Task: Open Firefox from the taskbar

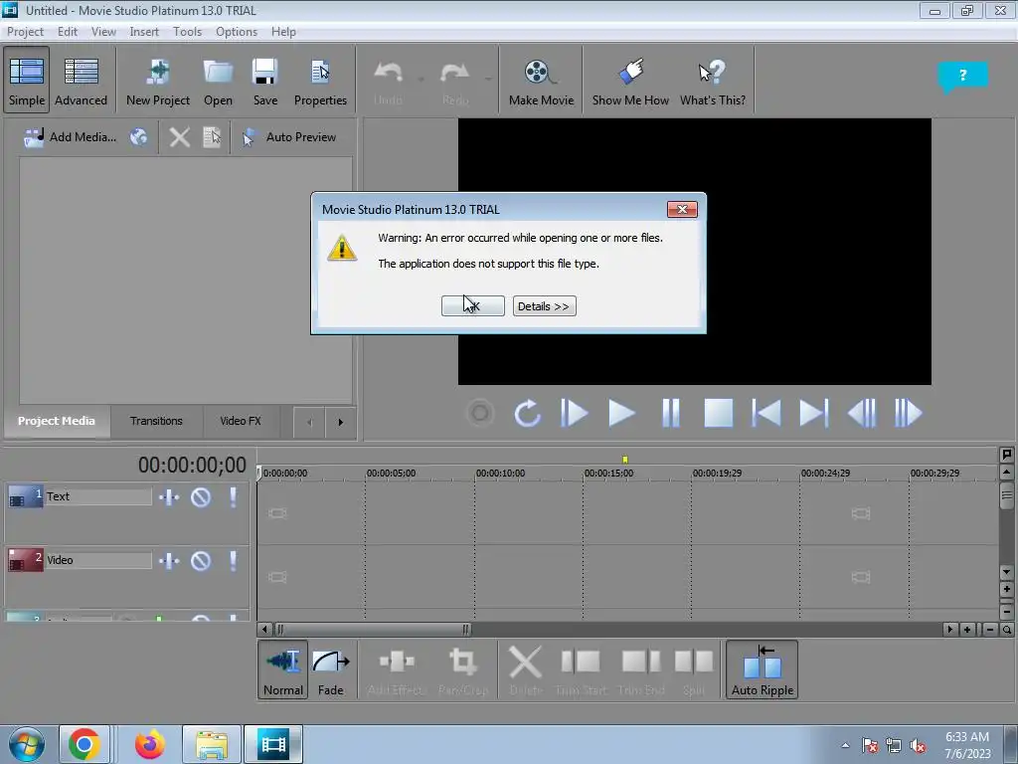Action: pos(149,744)
